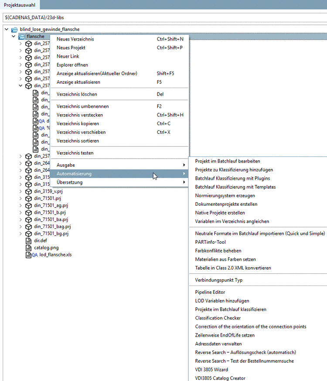Choose Verzeichnis verschieben entry
The height and width of the screenshot is (381, 327).
(119, 133)
